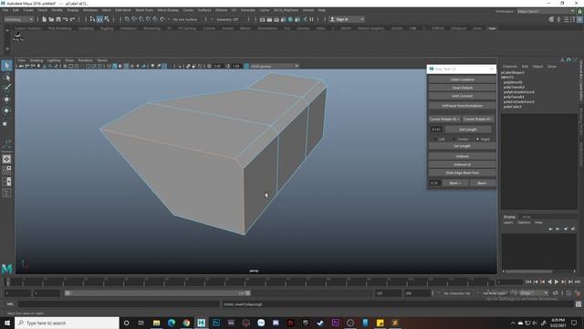Image resolution: width=584 pixels, height=329 pixels.
Task: Open the Sign In dropdown
Action: pyautogui.click(x=347, y=19)
